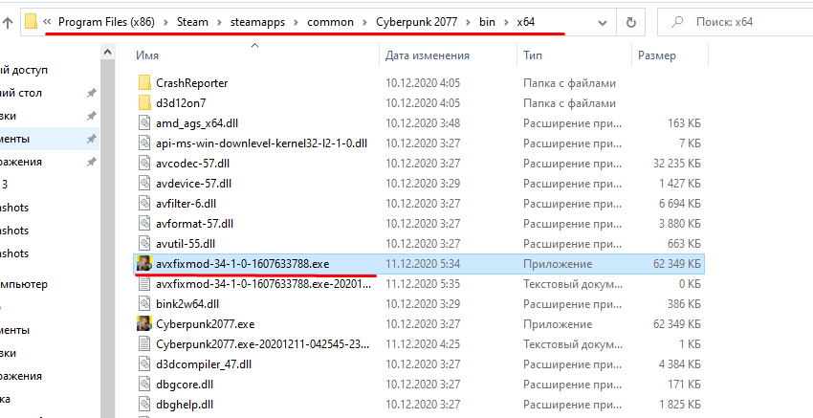Select the dbghelp.dll file icon

point(144,405)
